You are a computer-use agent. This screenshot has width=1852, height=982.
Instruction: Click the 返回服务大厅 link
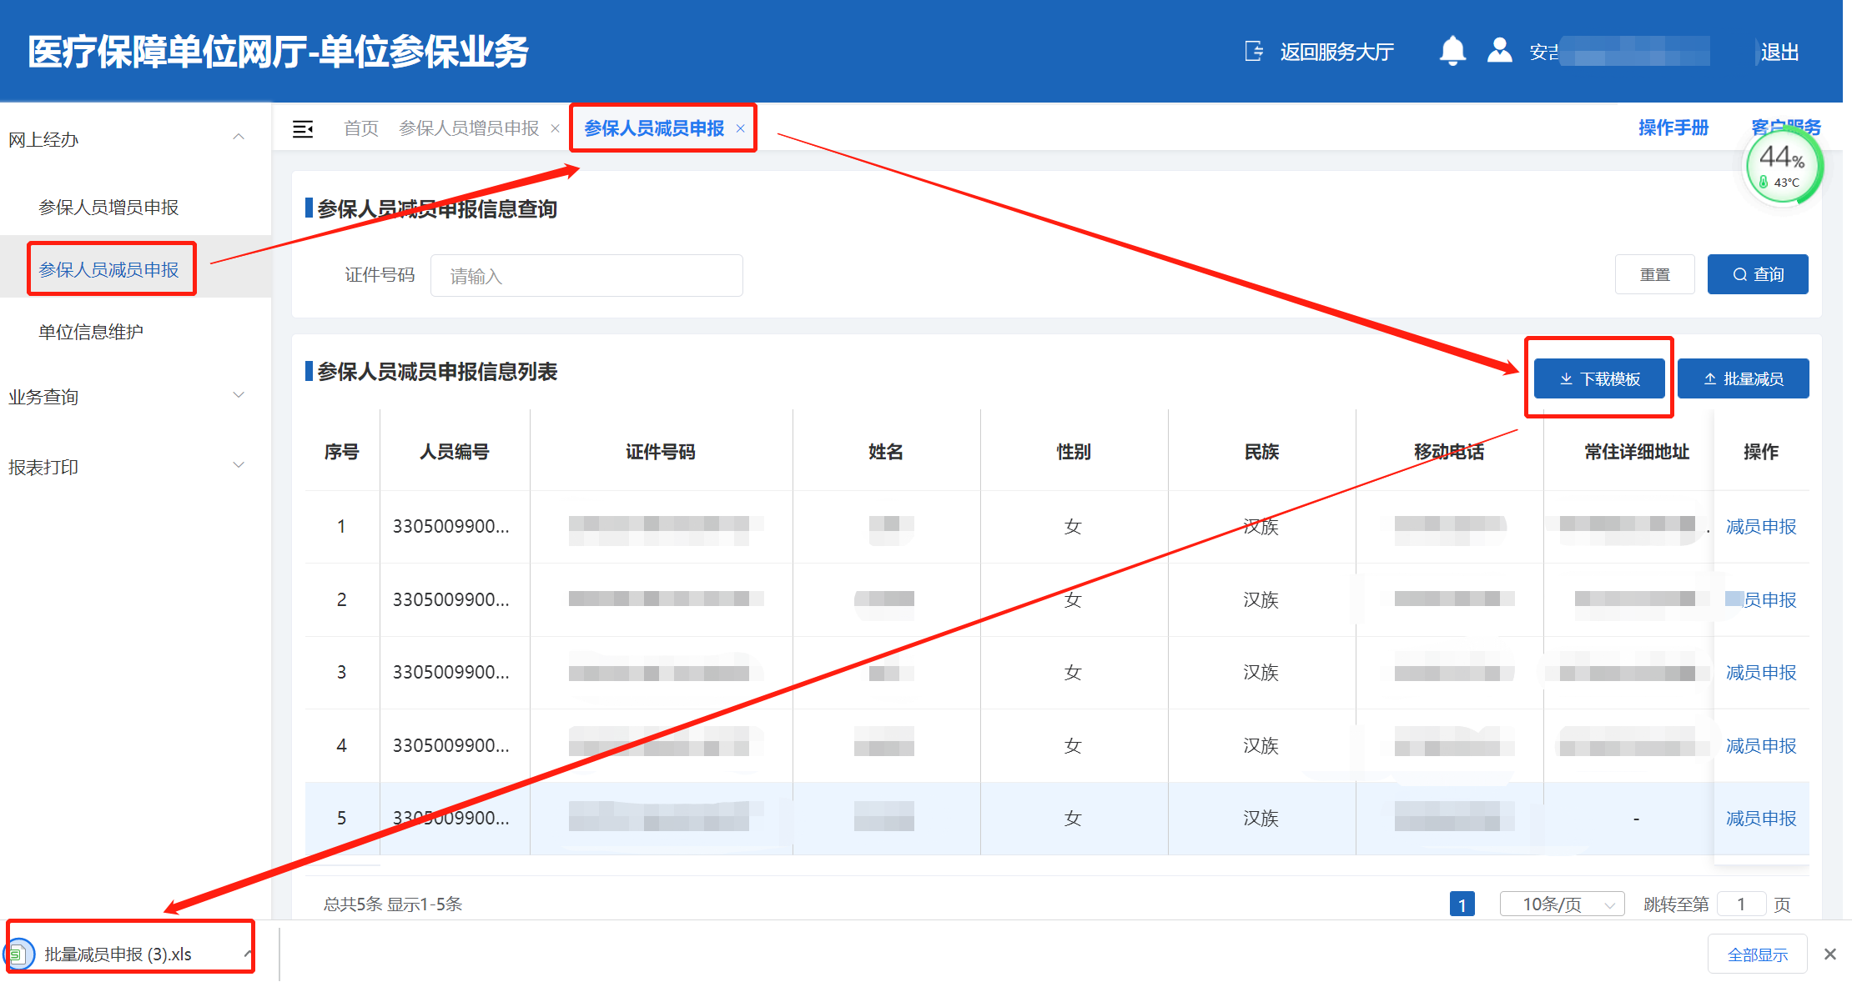pyautogui.click(x=1336, y=52)
